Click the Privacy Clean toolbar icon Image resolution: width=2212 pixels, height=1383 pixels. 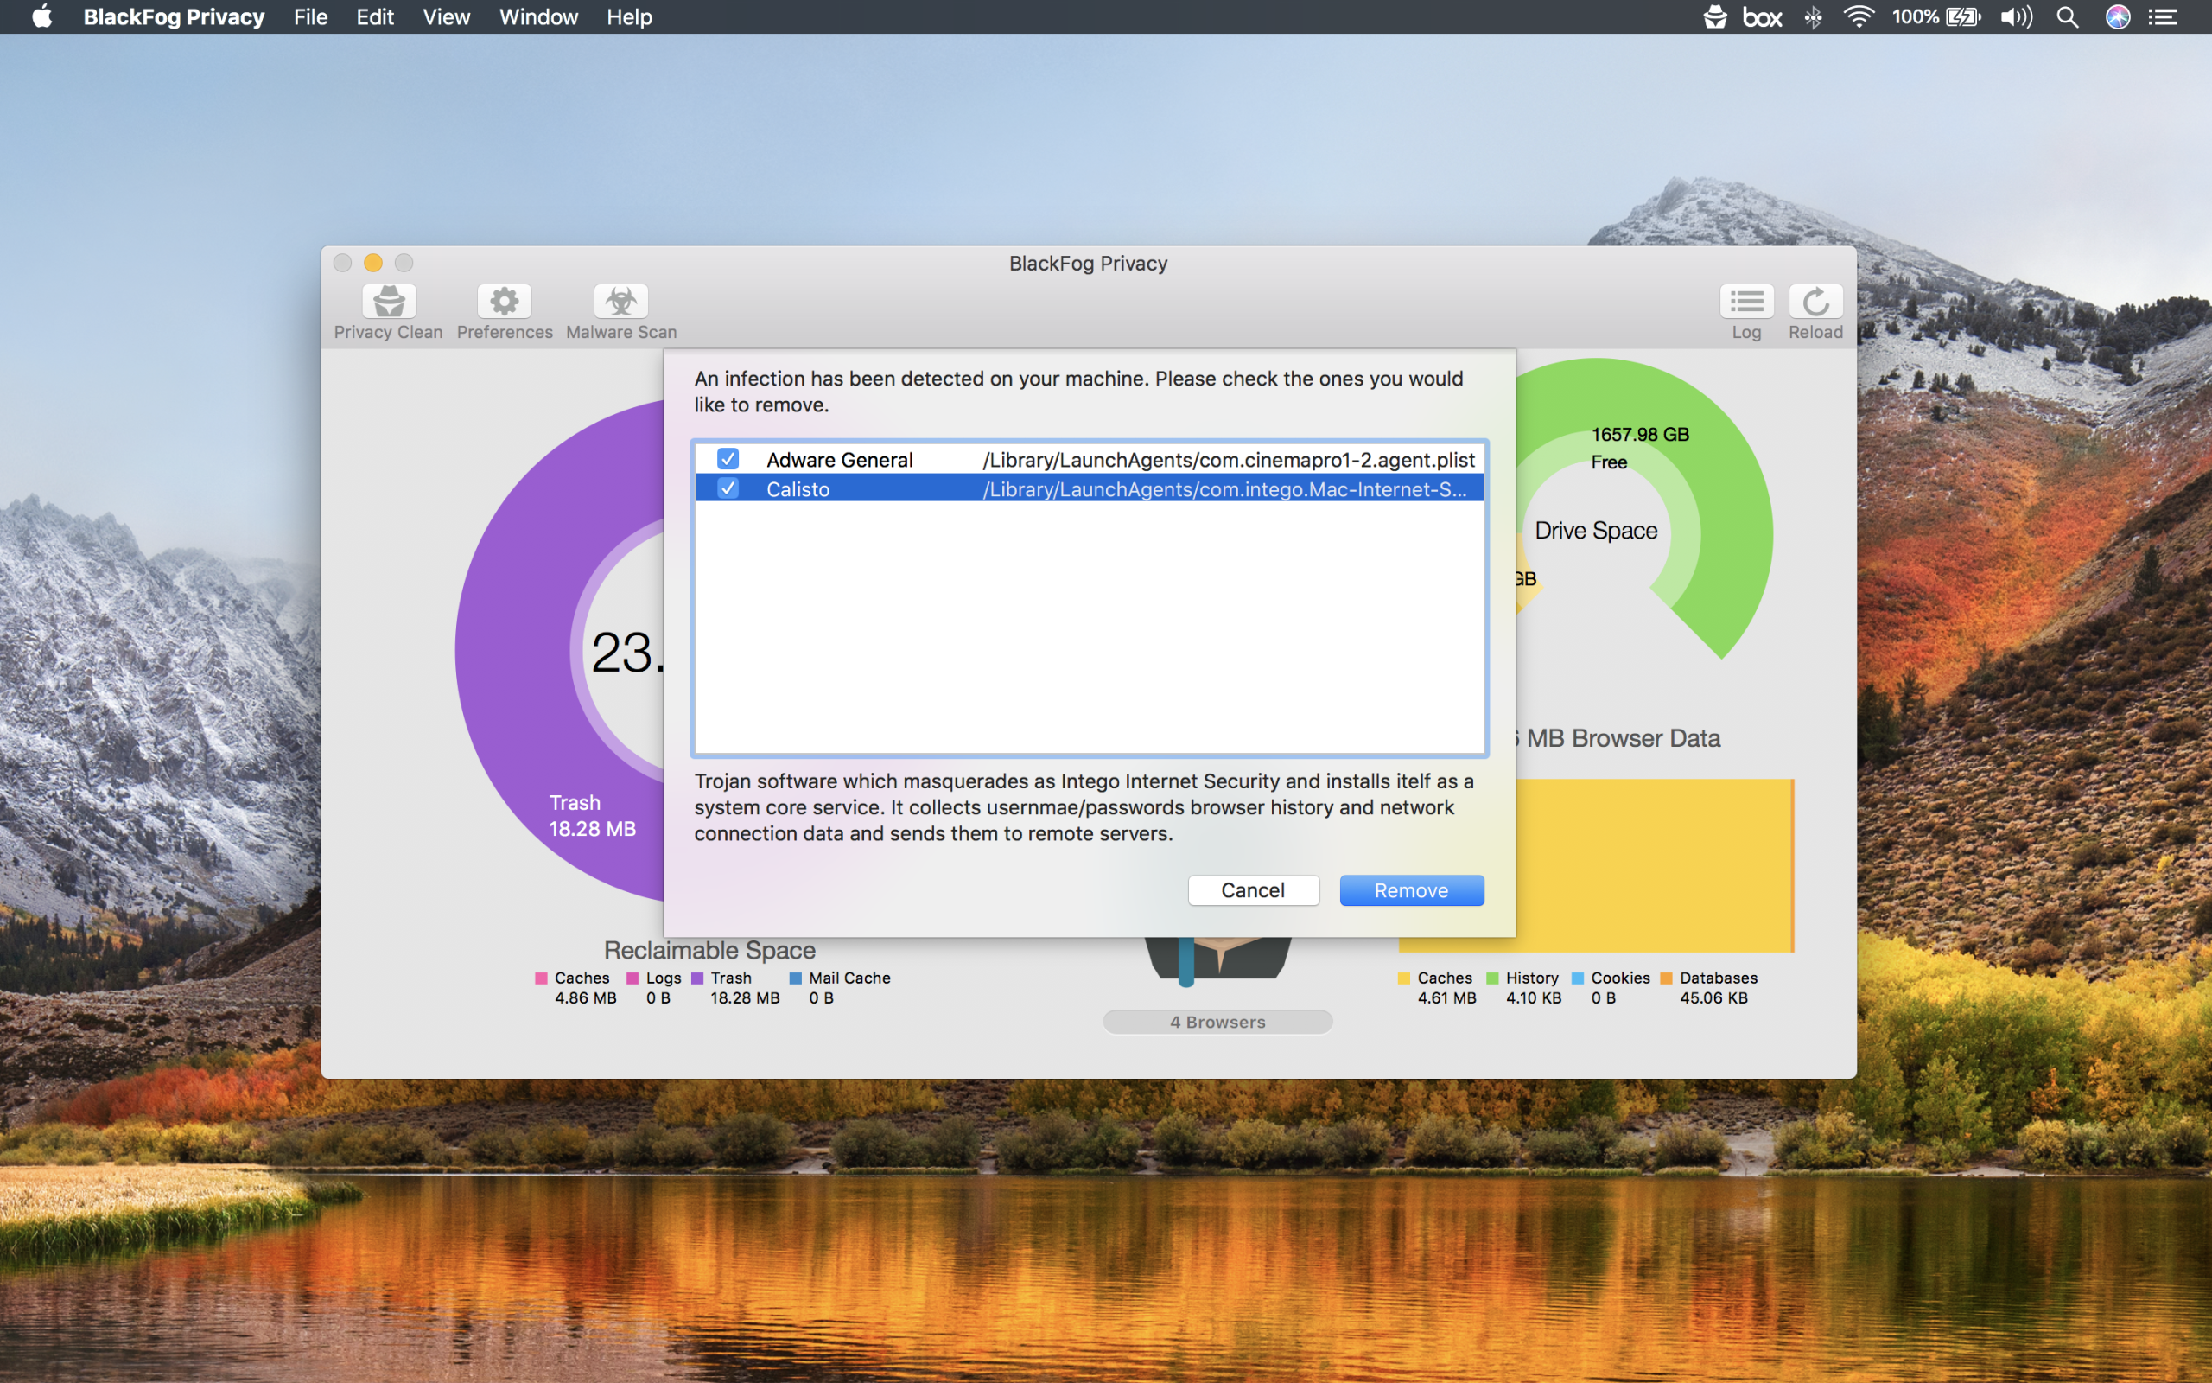(389, 302)
